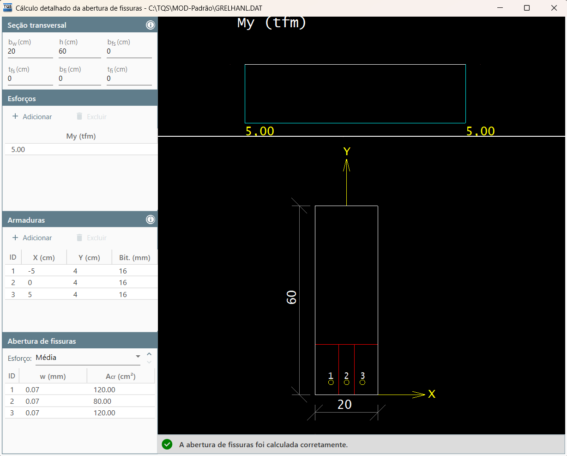567x456 pixels.
Task: Click w value 0.07 in fissuras row 1
Action: click(32, 390)
